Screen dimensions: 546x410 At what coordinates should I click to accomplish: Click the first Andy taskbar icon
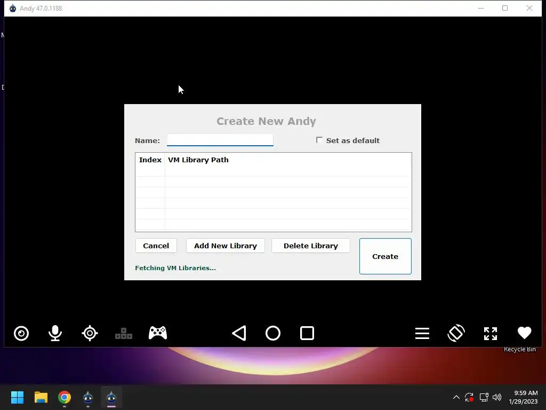[88, 397]
